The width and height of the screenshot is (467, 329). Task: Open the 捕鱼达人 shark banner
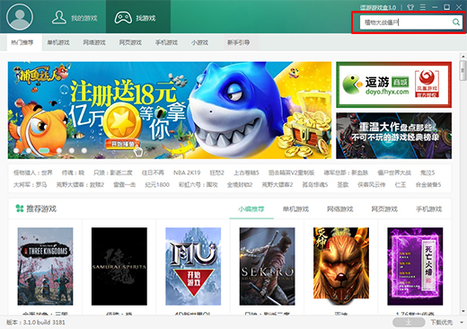point(170,110)
